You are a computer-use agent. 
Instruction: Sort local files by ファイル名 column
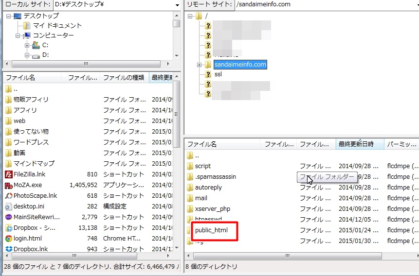pos(32,78)
